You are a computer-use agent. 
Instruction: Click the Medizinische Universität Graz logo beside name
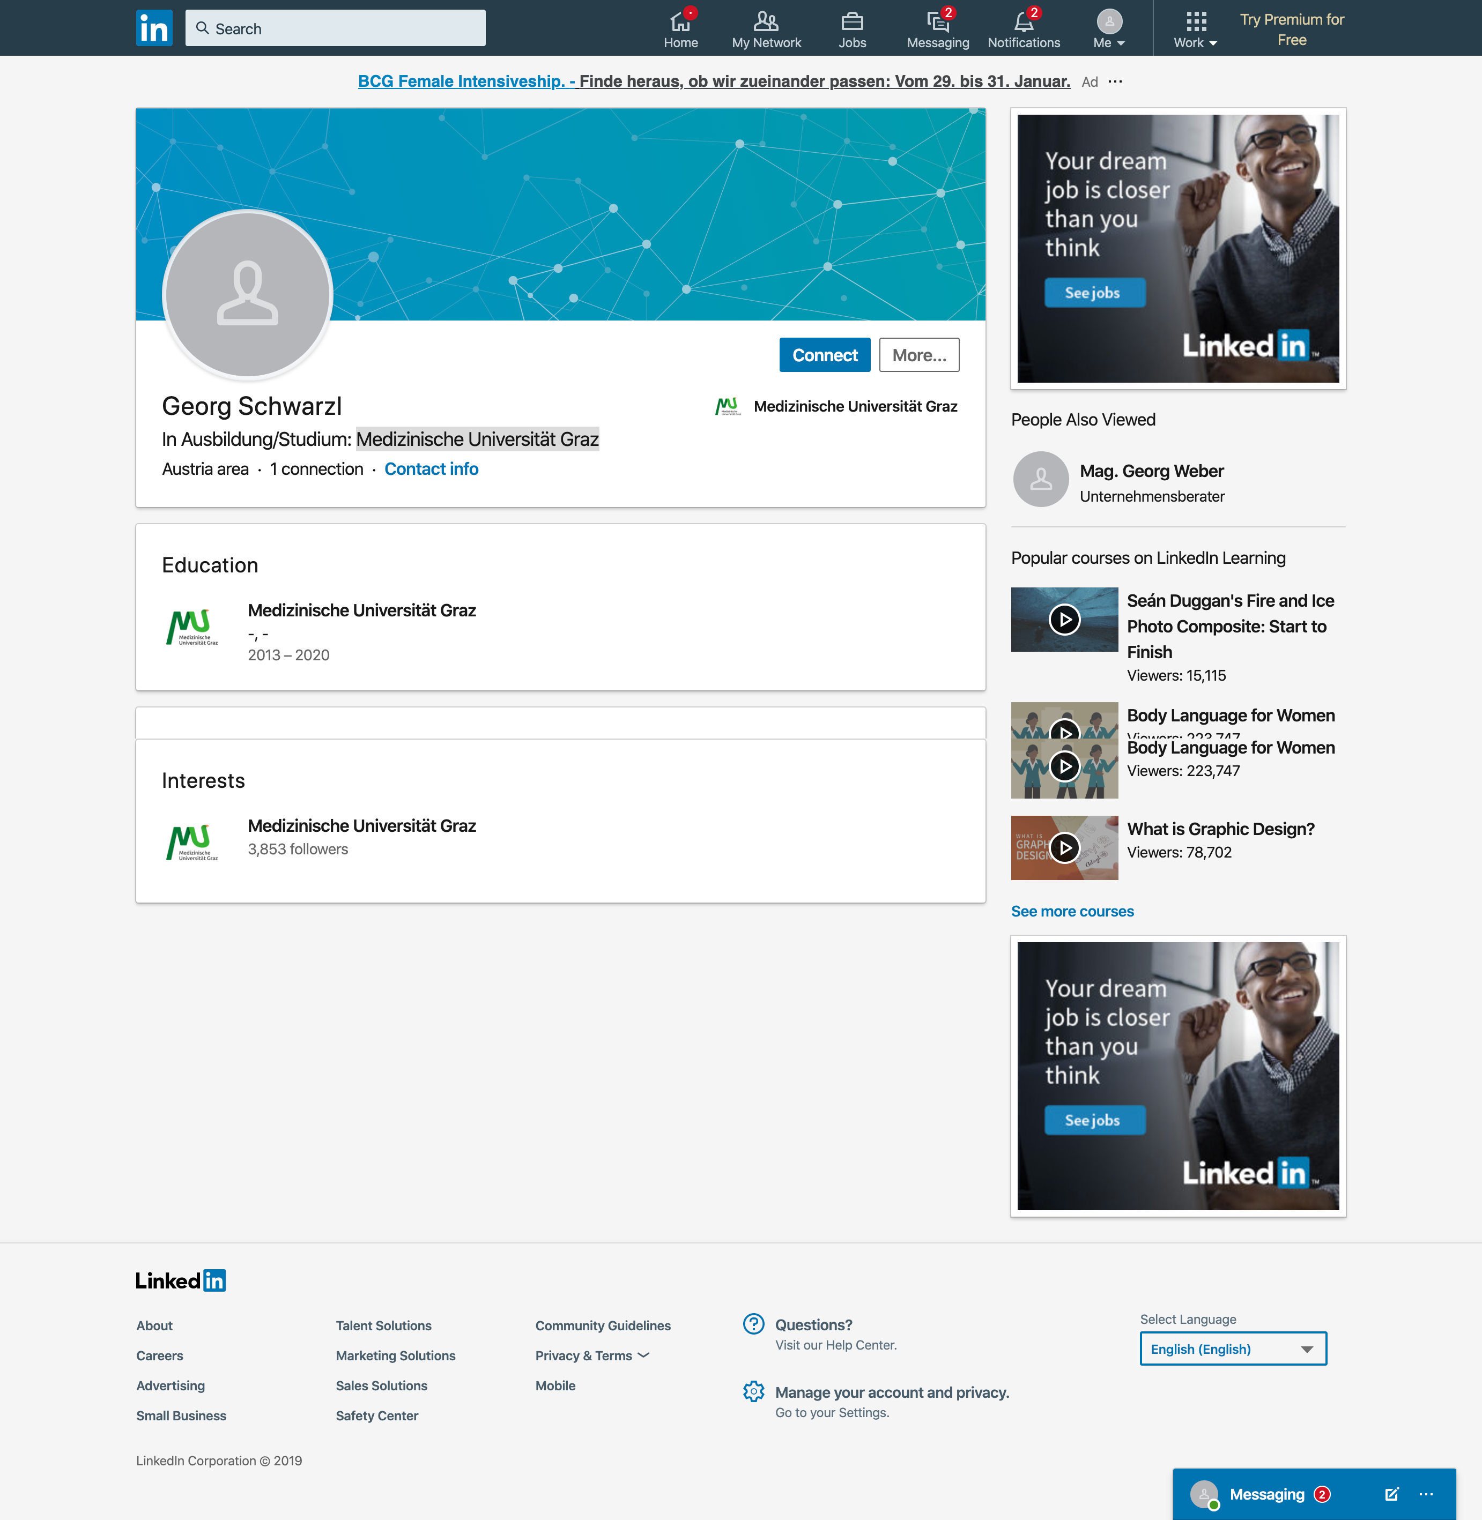(728, 406)
